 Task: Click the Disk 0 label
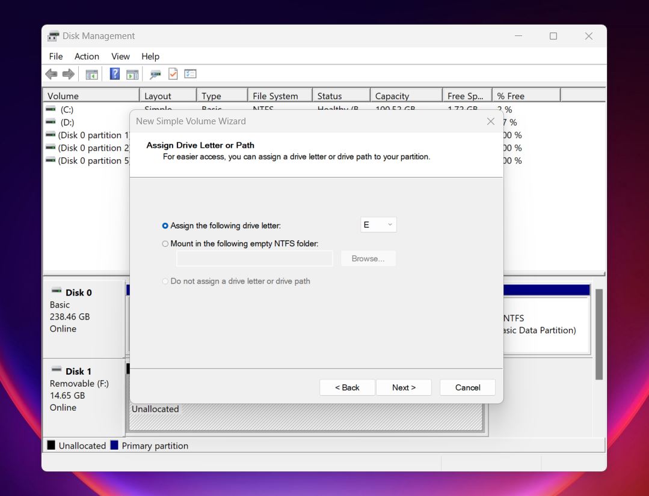click(x=79, y=292)
